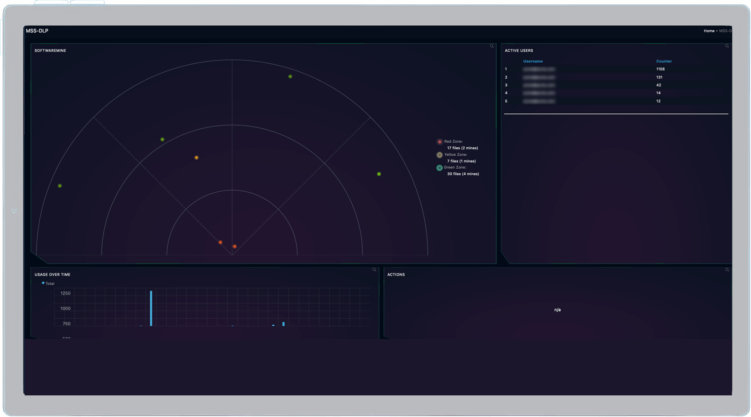This screenshot has width=751, height=417.
Task: Click the Yellow Zone legend marker
Action: [440, 154]
